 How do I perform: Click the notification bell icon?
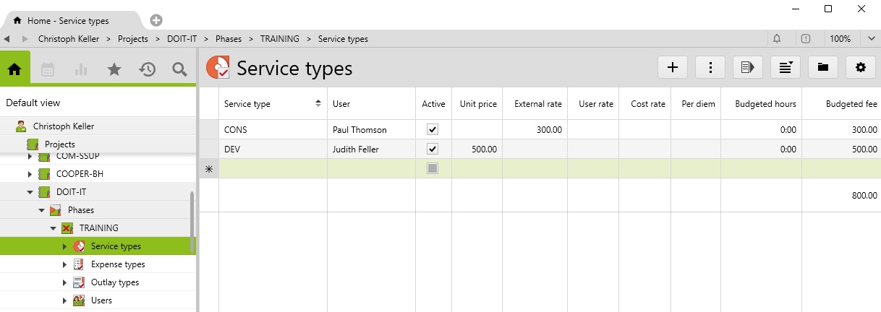[x=777, y=38]
